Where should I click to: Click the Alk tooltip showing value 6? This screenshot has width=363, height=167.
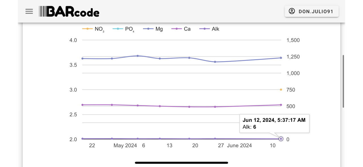click(x=274, y=124)
